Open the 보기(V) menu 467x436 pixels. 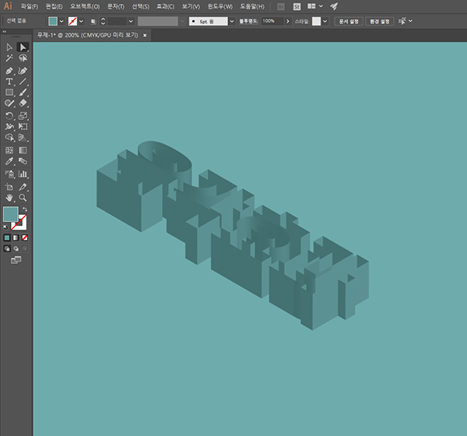click(x=191, y=6)
